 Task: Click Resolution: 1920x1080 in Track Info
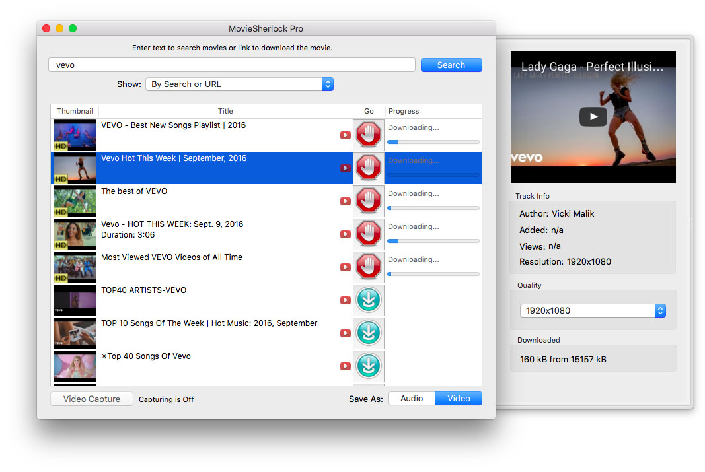pos(565,262)
